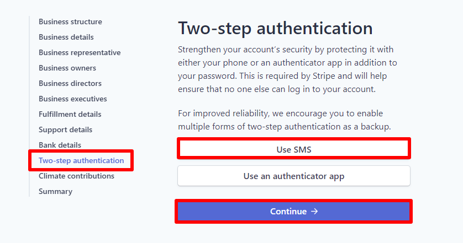Click the paragraph starting "Strengthen your account's security"
Viewport: 463px width, 243px height.
pos(287,69)
